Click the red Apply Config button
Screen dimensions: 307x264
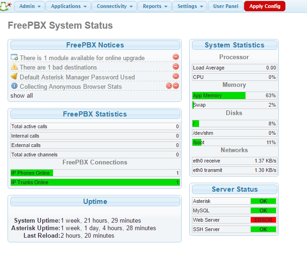coord(265,6)
